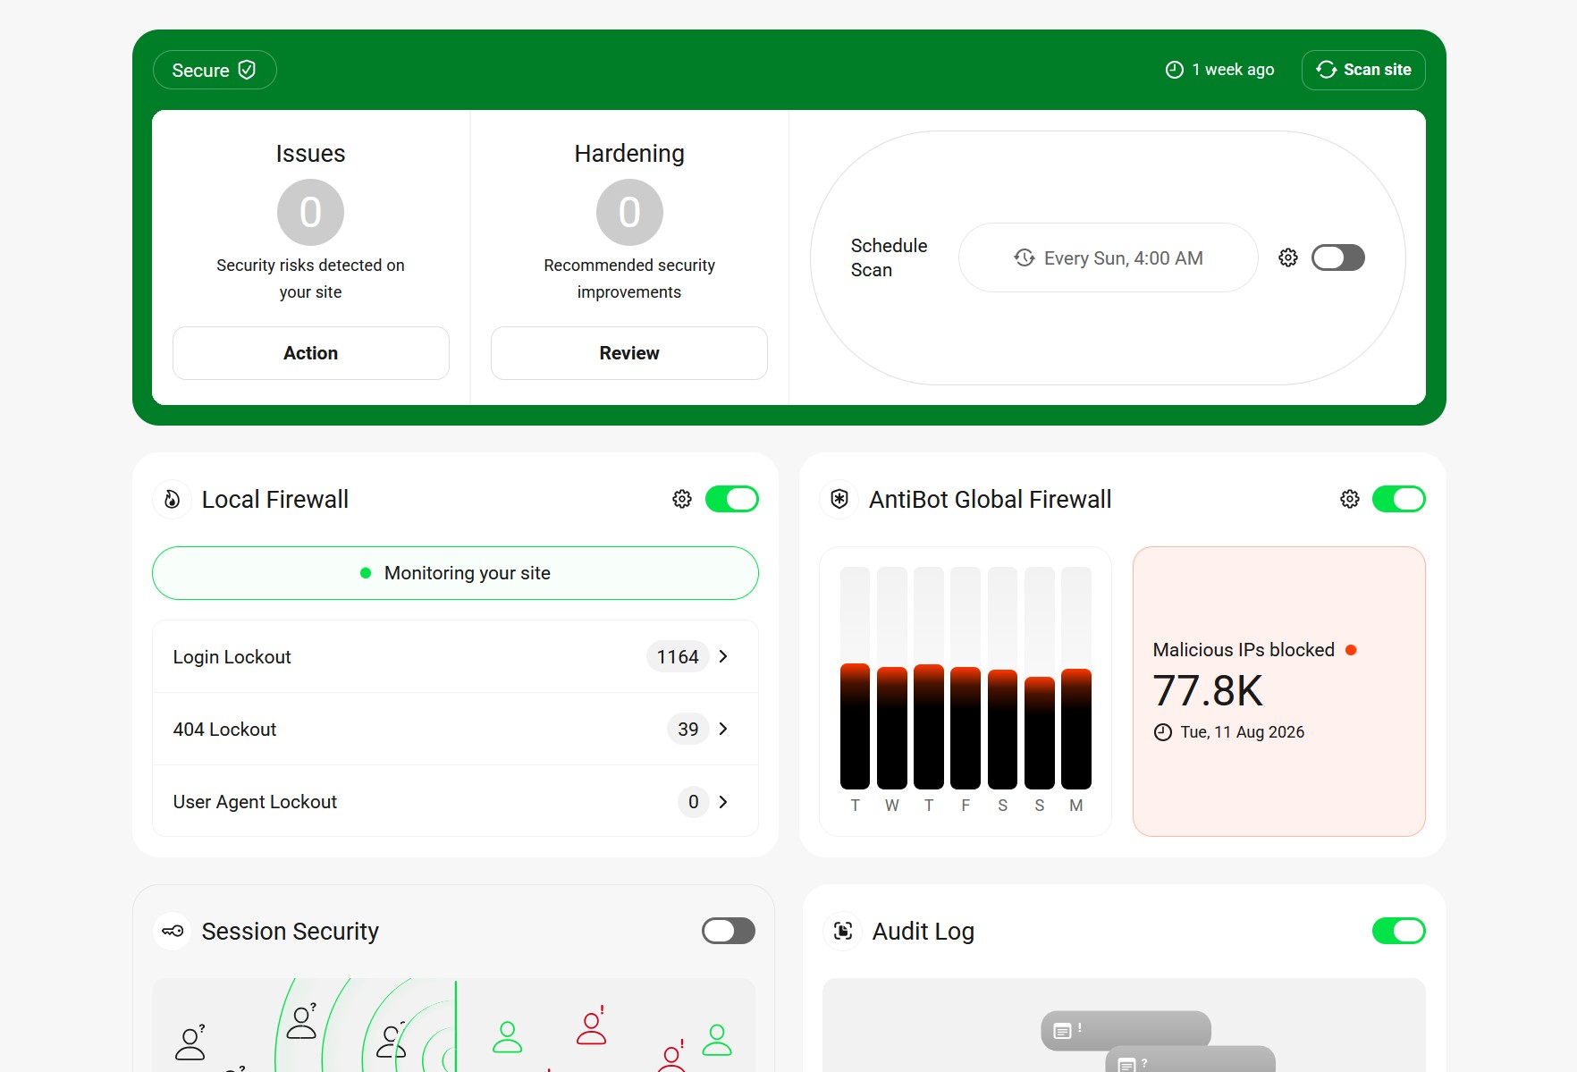1577x1072 pixels.
Task: Select Friday bar in AntiBot chart
Action: [966, 678]
